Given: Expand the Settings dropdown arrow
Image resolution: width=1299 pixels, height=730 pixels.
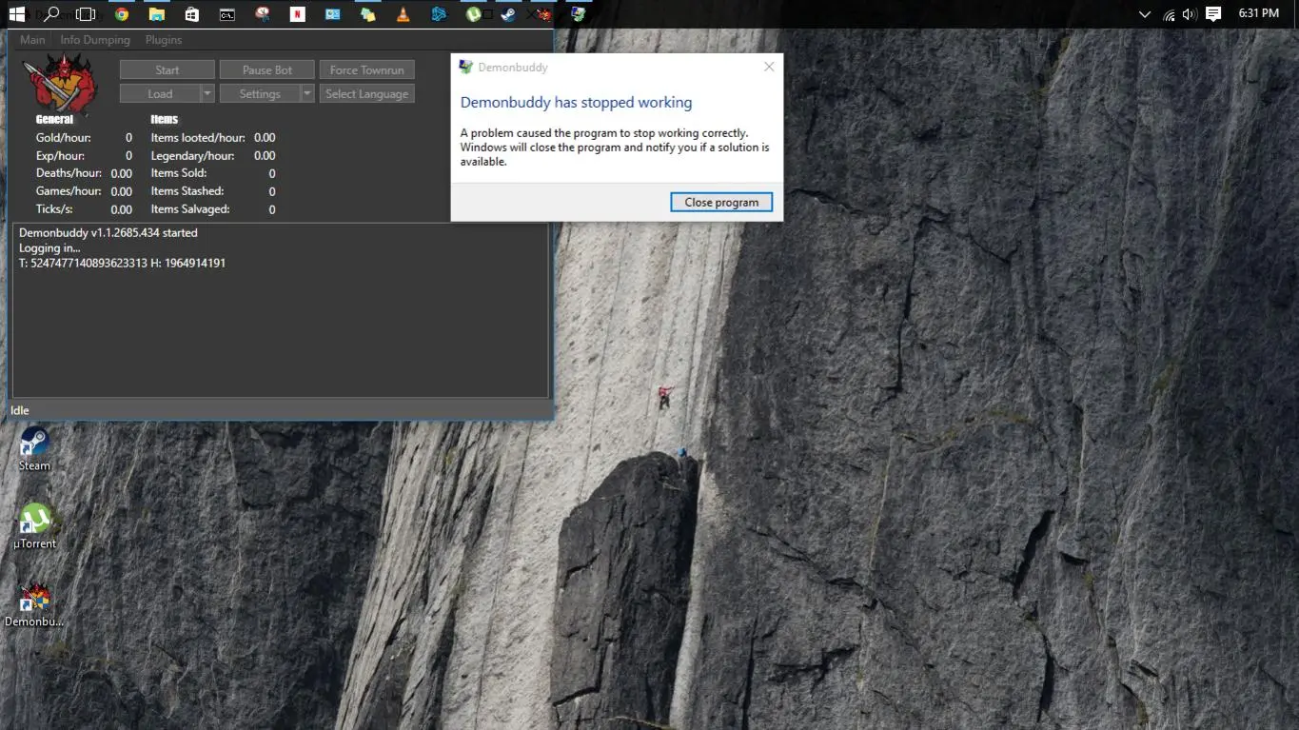Looking at the screenshot, I should 307,94.
